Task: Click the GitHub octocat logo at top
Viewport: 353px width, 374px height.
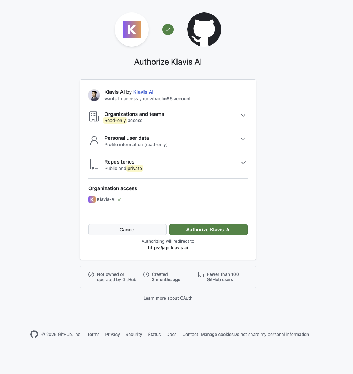Action: (204, 30)
